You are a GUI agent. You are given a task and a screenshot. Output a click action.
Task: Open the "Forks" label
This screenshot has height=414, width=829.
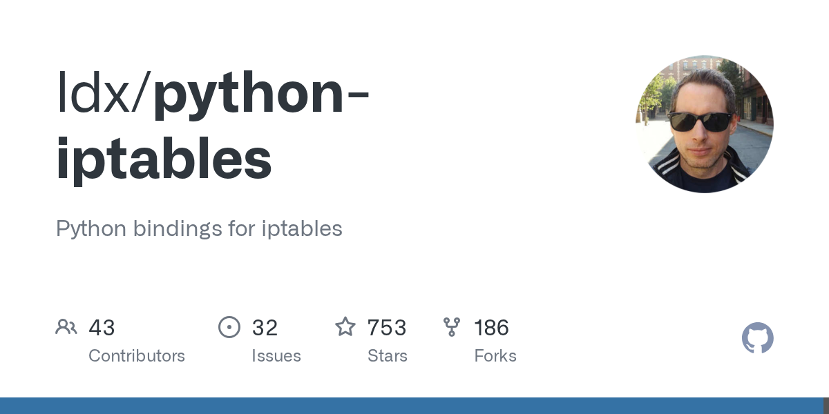495,356
